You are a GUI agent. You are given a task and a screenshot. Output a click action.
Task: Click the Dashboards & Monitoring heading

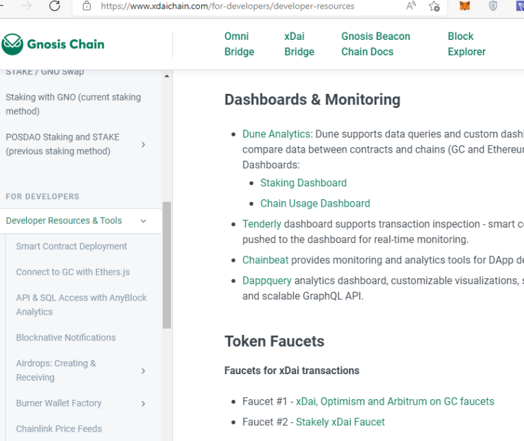pos(313,100)
